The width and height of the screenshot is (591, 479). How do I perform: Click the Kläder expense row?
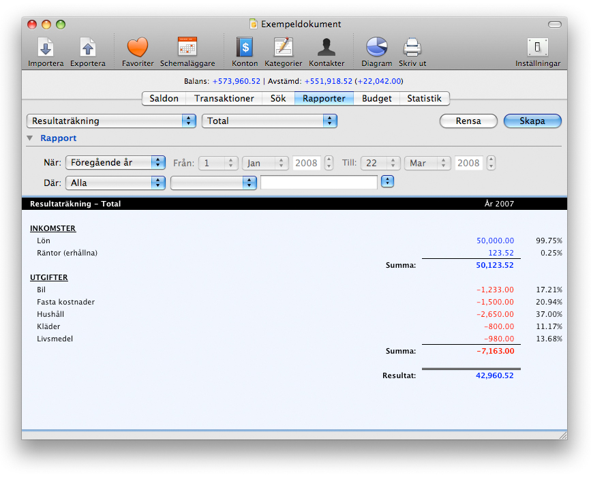click(x=294, y=326)
